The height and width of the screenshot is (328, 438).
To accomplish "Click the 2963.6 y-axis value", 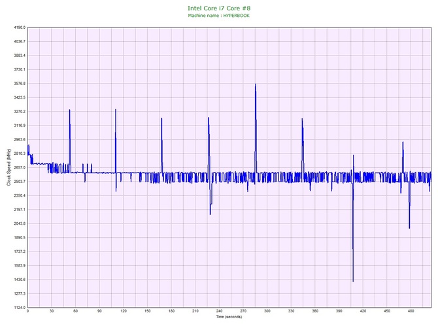I will coord(20,140).
